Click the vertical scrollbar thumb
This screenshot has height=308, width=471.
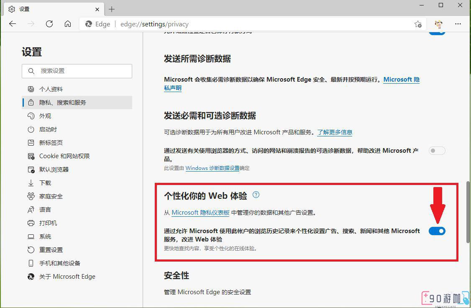click(x=468, y=212)
